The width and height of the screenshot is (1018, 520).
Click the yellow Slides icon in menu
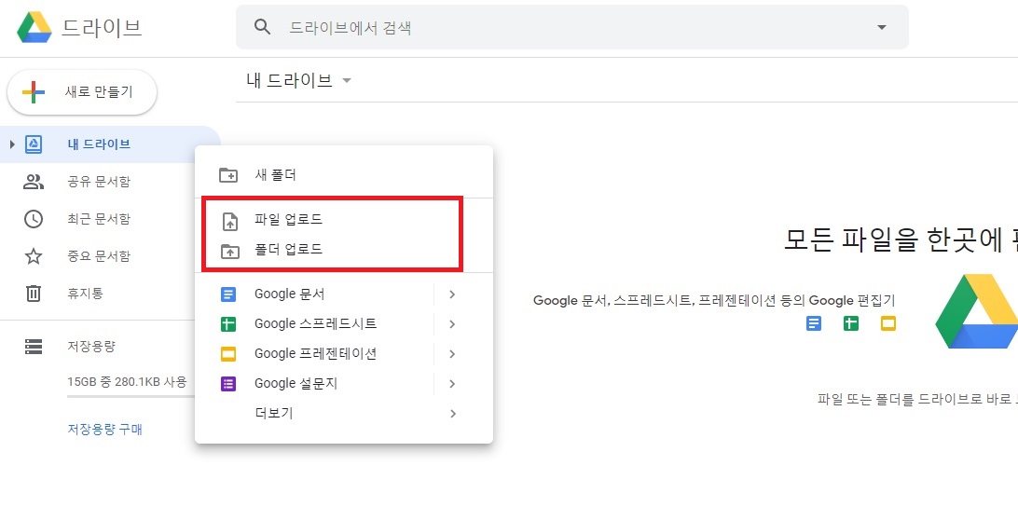coord(228,354)
